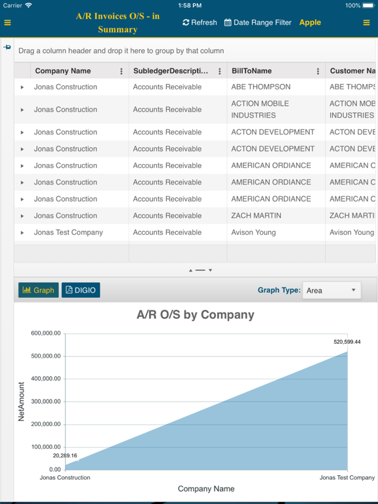Click the NetAmount axis title
The width and height of the screenshot is (378, 504).
(x=21, y=402)
